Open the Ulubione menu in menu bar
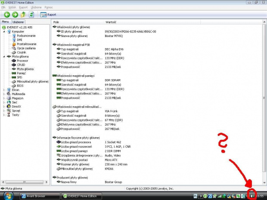This screenshot has height=200, width=267. [36, 7]
